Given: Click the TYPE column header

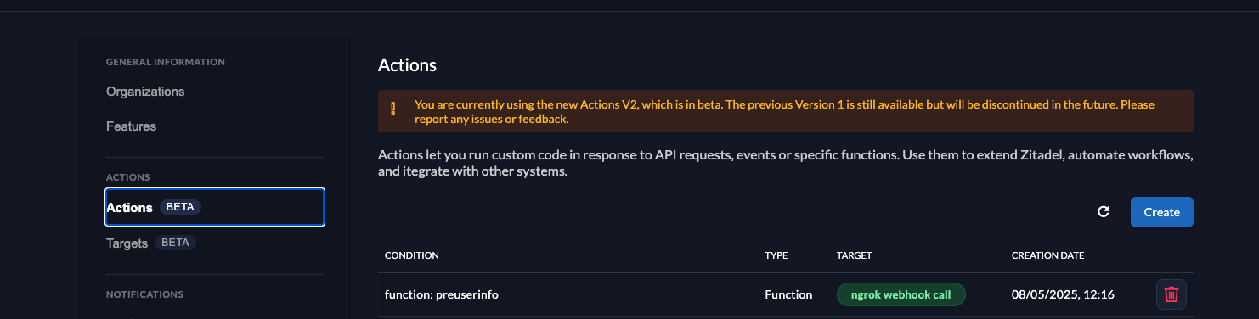Looking at the screenshot, I should click(x=776, y=255).
